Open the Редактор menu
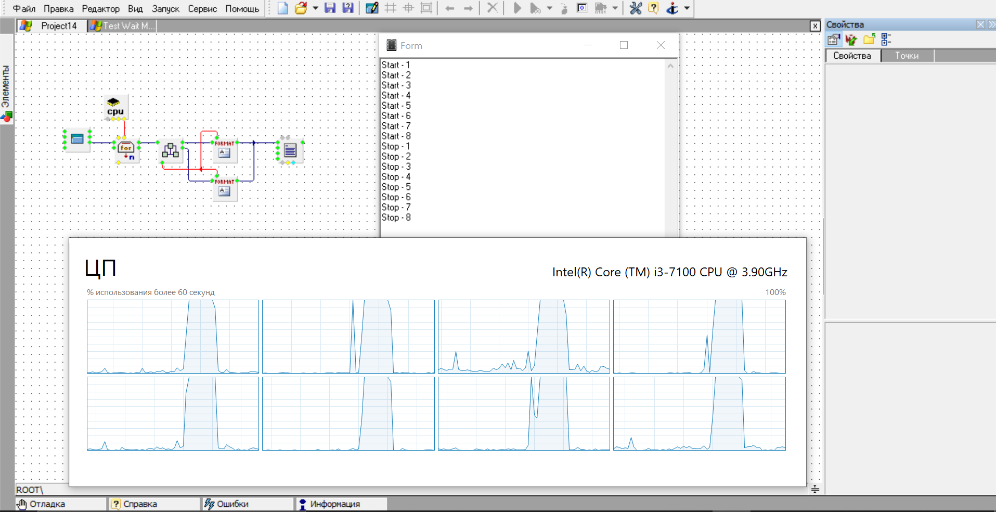The image size is (996, 512). pyautogui.click(x=101, y=9)
